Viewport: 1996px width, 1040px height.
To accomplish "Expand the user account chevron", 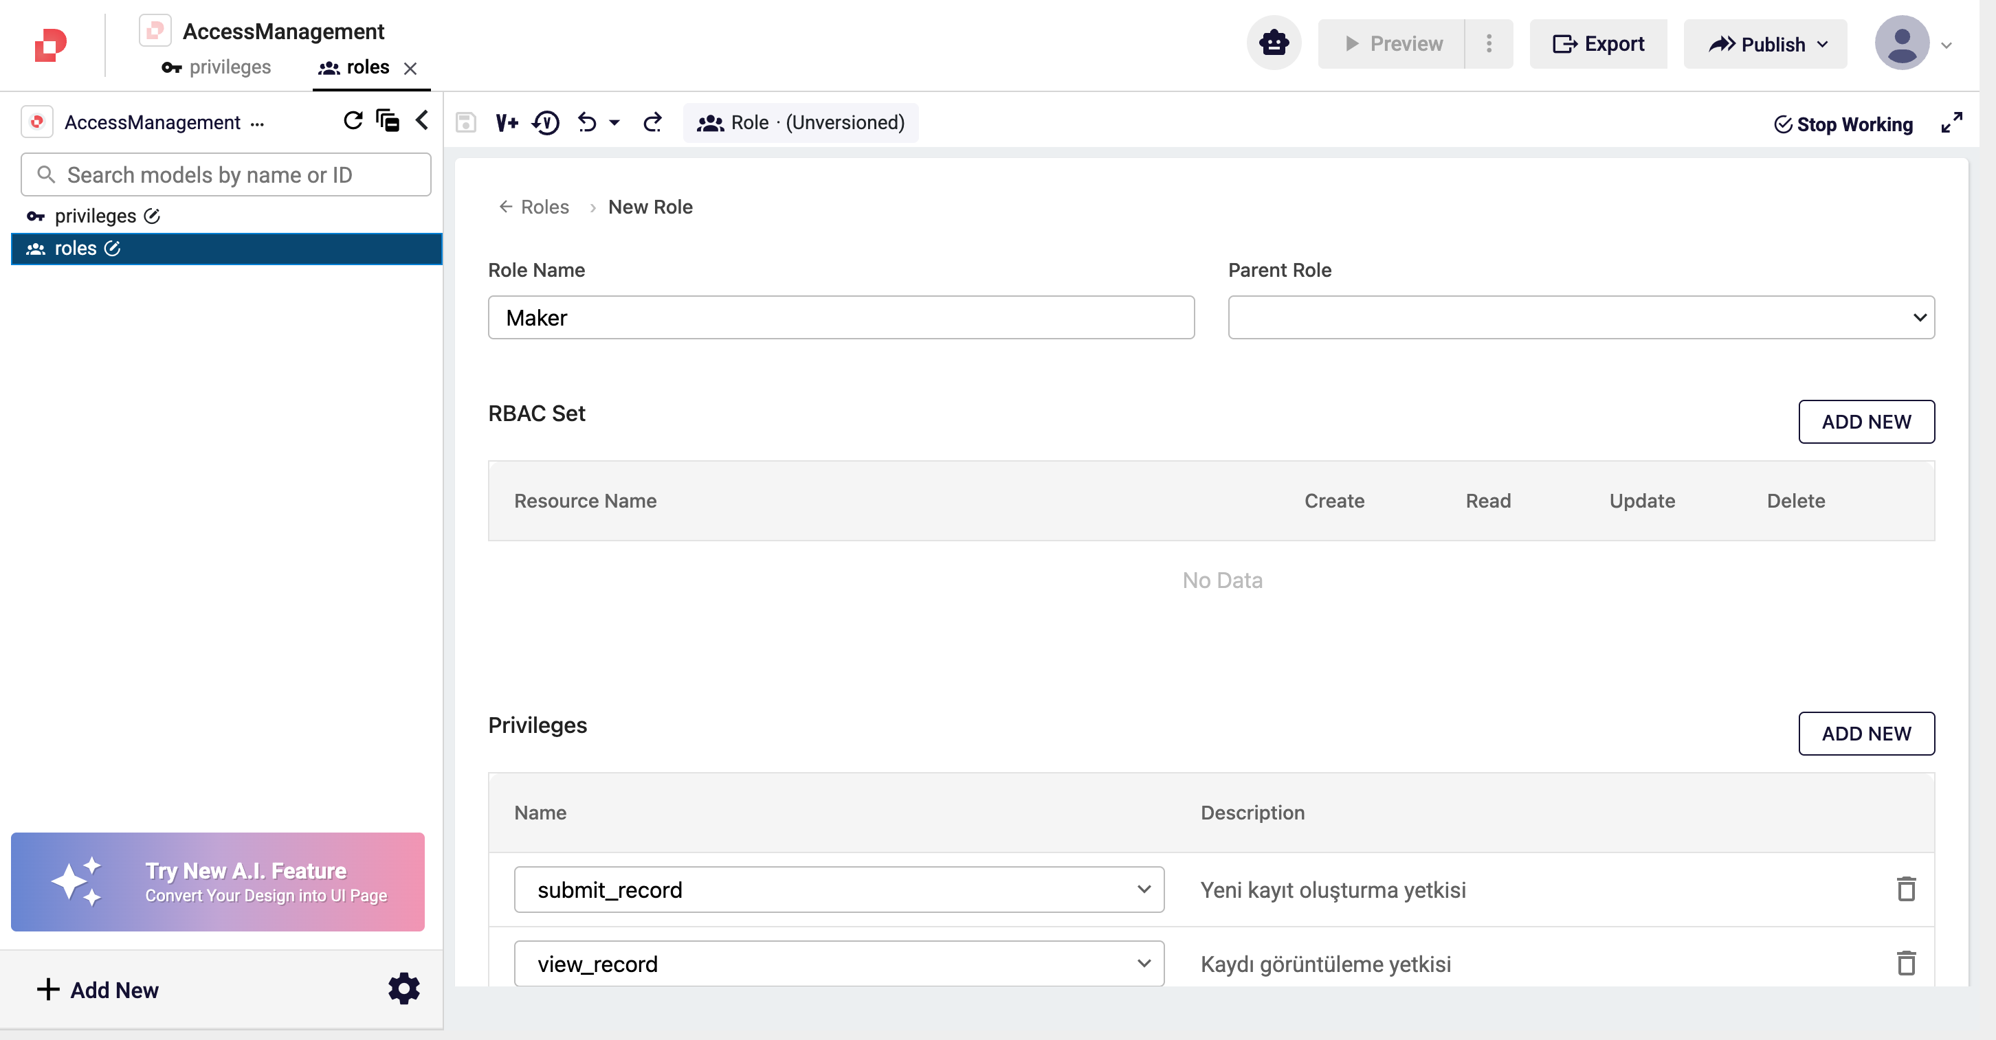I will 1947,45.
